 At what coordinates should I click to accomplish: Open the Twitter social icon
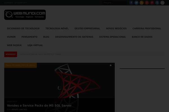[136, 3]
